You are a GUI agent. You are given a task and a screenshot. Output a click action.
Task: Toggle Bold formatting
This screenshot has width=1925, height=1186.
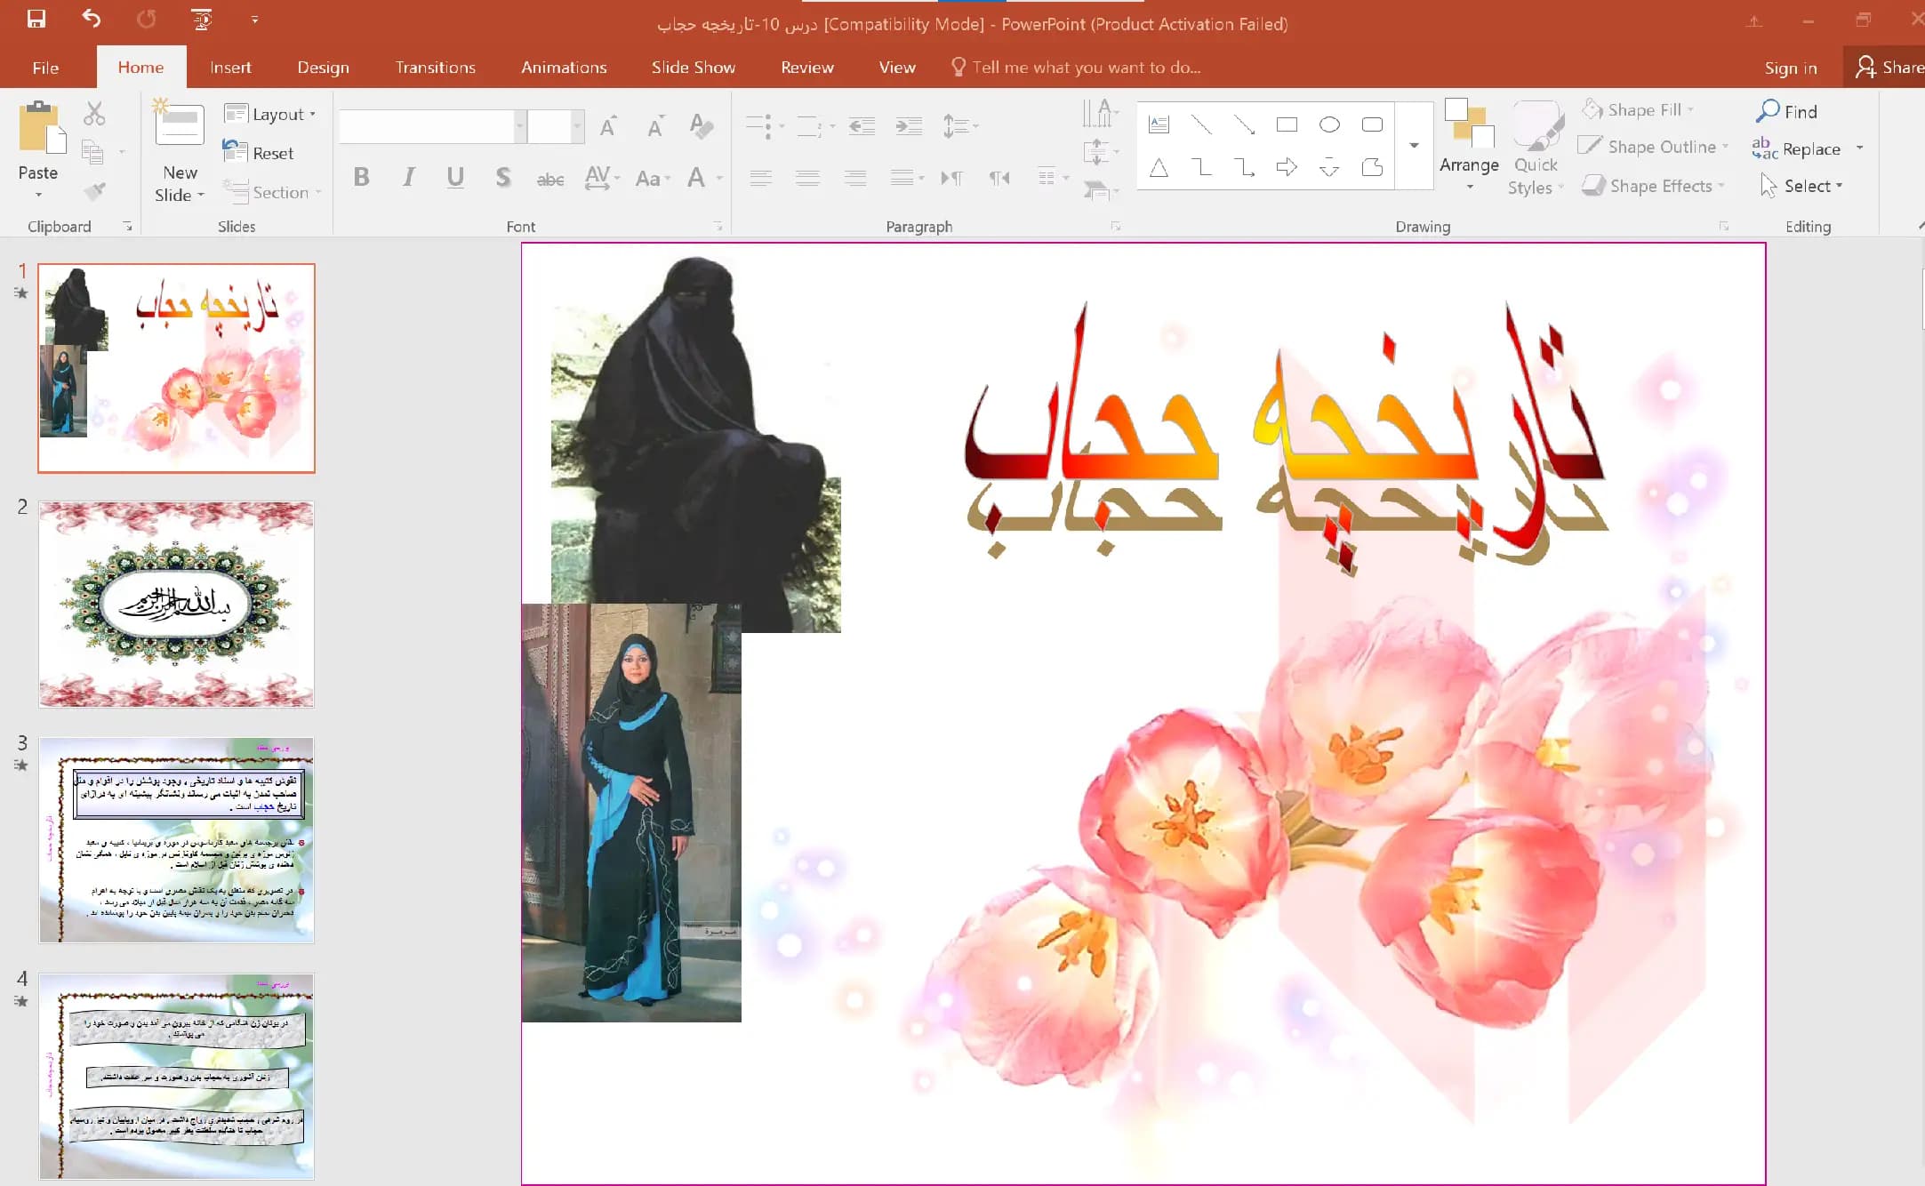[x=361, y=177]
